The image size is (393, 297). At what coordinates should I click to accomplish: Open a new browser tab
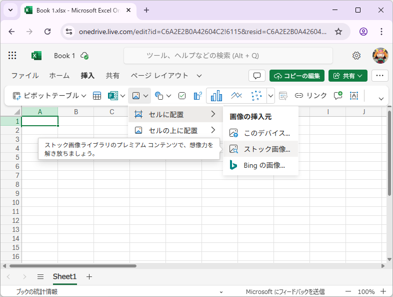146,10
